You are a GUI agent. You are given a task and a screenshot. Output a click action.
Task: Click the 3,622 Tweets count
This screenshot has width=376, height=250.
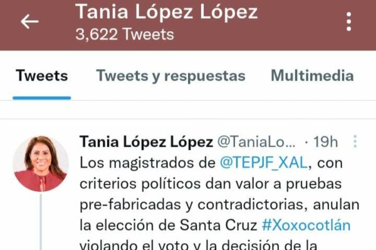click(x=125, y=34)
